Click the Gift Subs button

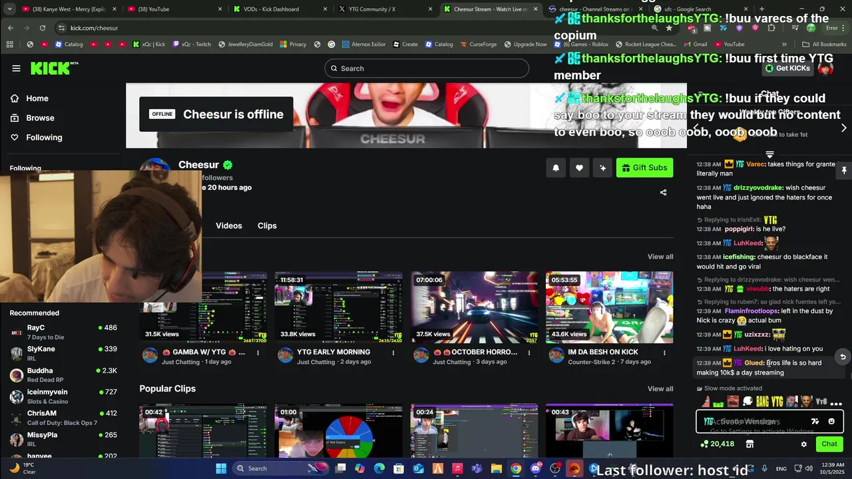click(644, 168)
